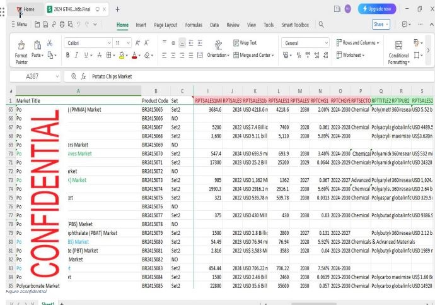Open the Data tab
Screen dimensions: 435x305
tap(214, 25)
